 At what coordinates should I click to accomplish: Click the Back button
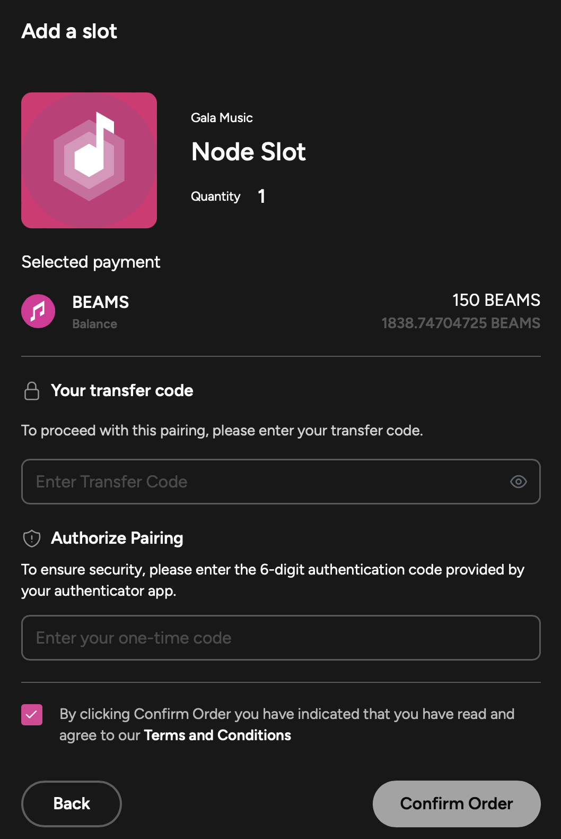[x=72, y=803]
